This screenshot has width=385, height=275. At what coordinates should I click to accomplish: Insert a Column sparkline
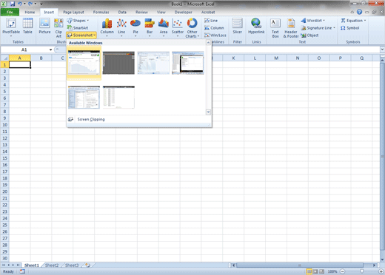(214, 28)
